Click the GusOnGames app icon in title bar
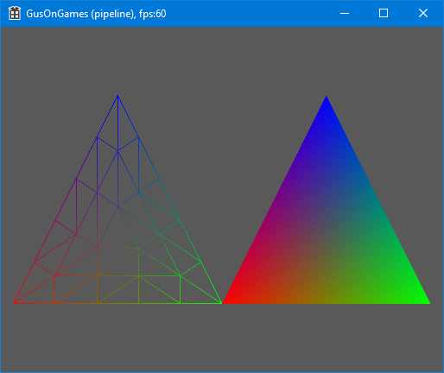 coord(15,13)
